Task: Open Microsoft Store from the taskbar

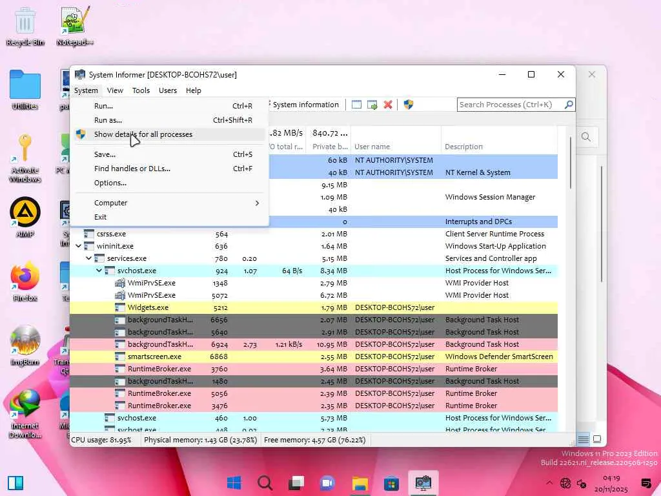Action: [391, 482]
